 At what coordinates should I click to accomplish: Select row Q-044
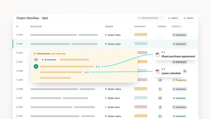105,35
